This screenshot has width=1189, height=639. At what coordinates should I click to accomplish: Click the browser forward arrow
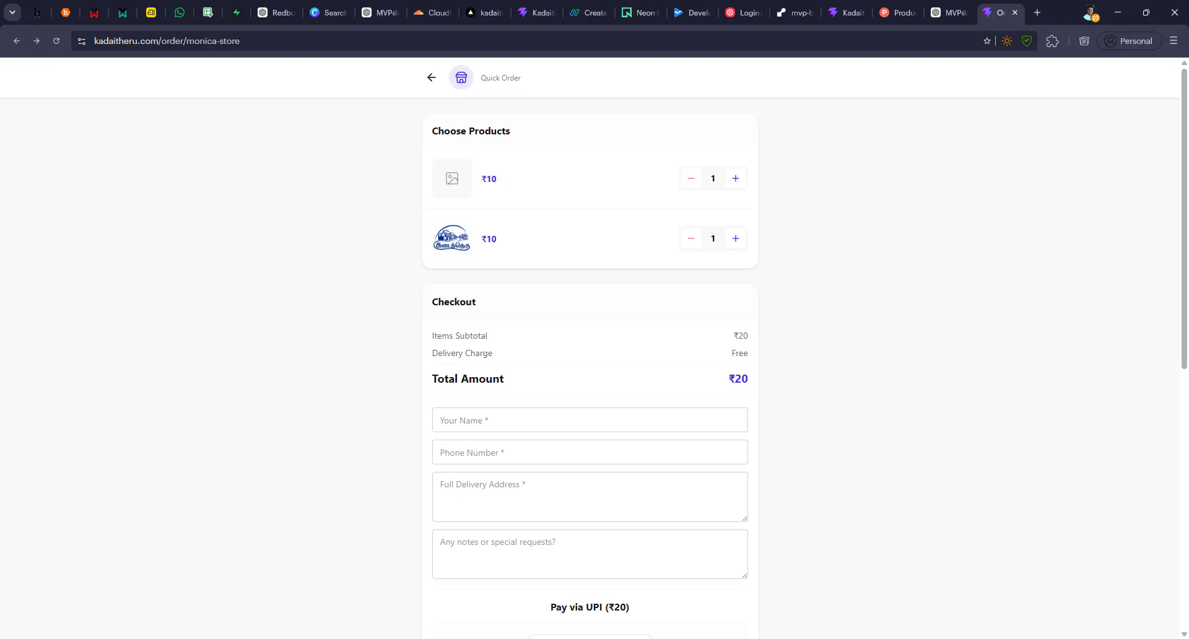37,41
